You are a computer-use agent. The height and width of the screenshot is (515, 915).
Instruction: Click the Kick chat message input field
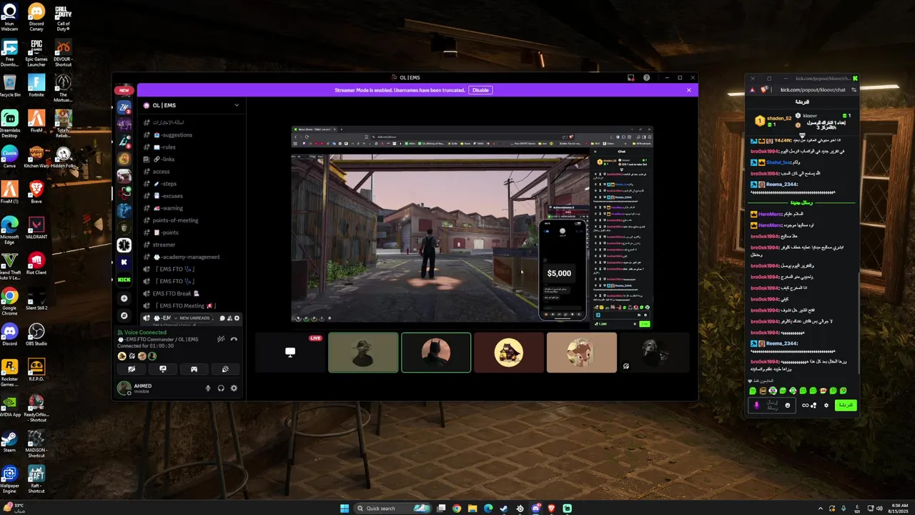pyautogui.click(x=772, y=405)
